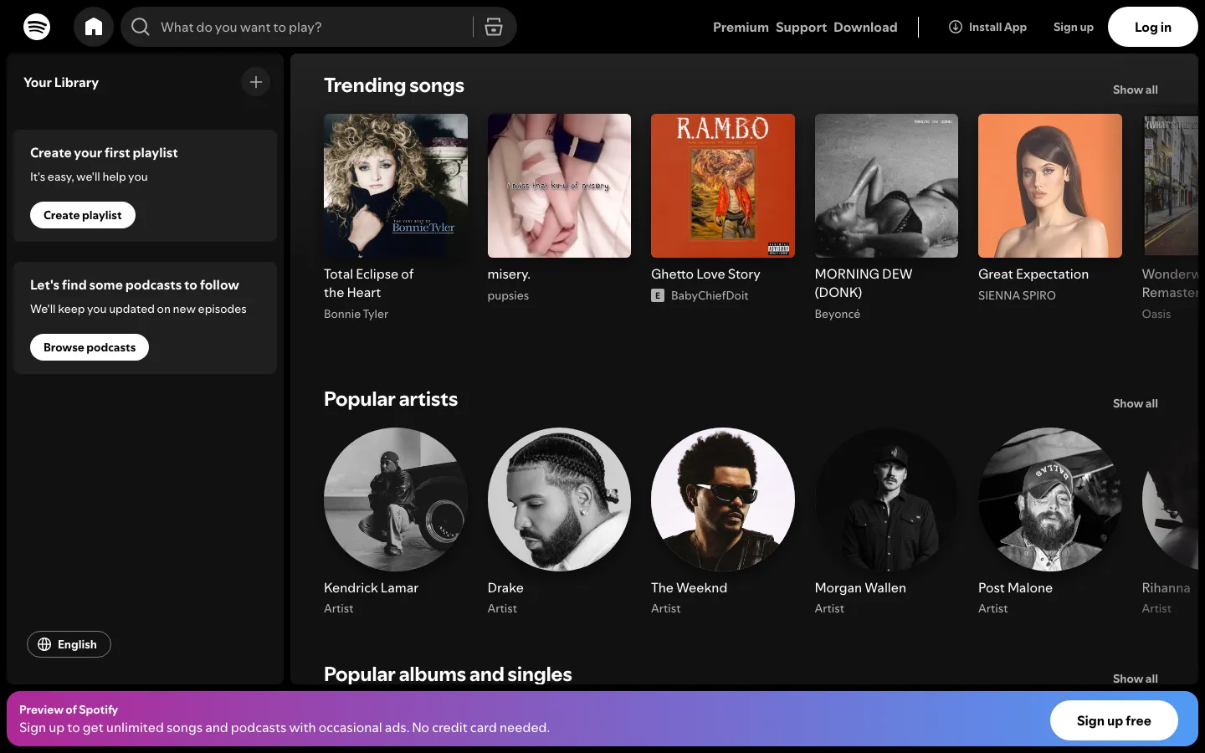Click the search magnifier icon
The width and height of the screenshot is (1205, 753).
141,27
